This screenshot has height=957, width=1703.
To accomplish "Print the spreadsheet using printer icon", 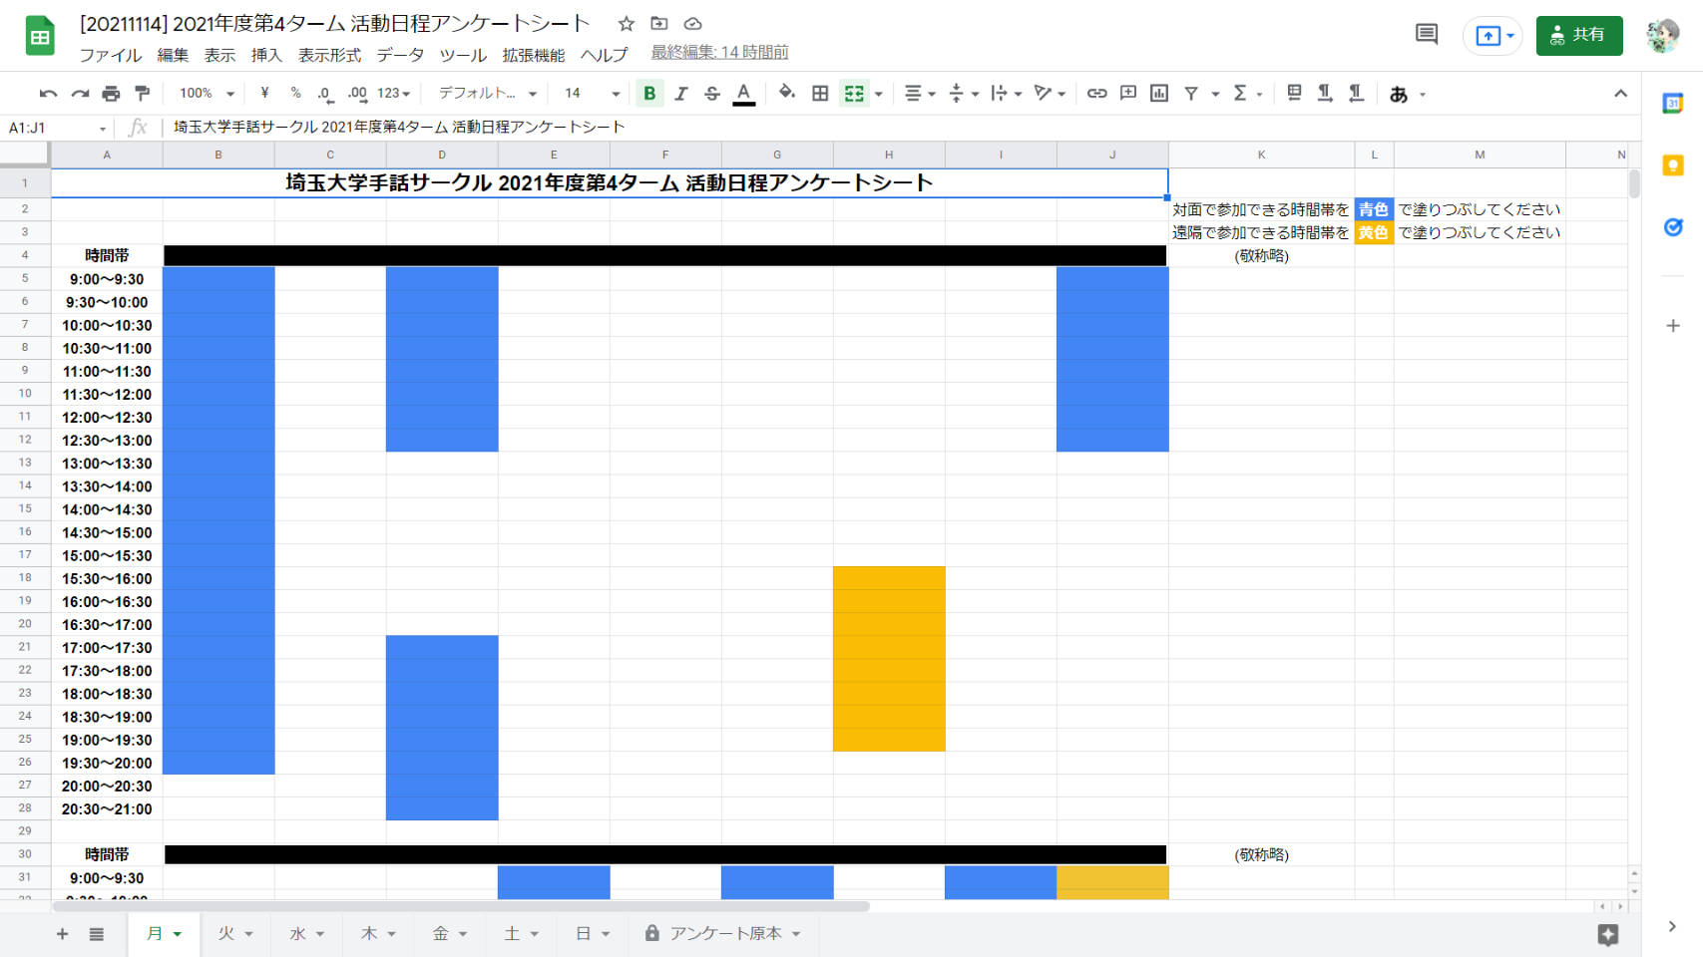I will point(111,94).
